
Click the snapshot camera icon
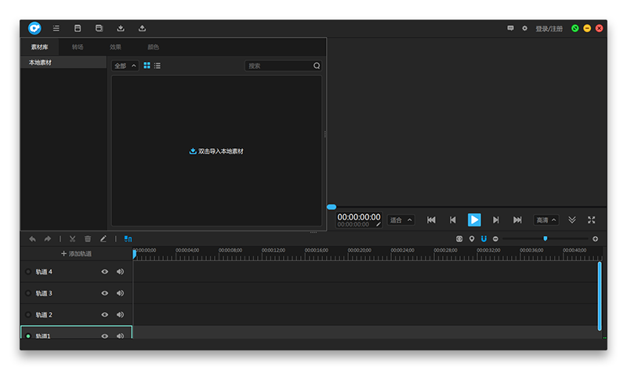[x=459, y=239]
